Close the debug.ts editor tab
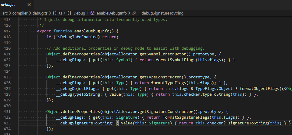 (x=29, y=5)
